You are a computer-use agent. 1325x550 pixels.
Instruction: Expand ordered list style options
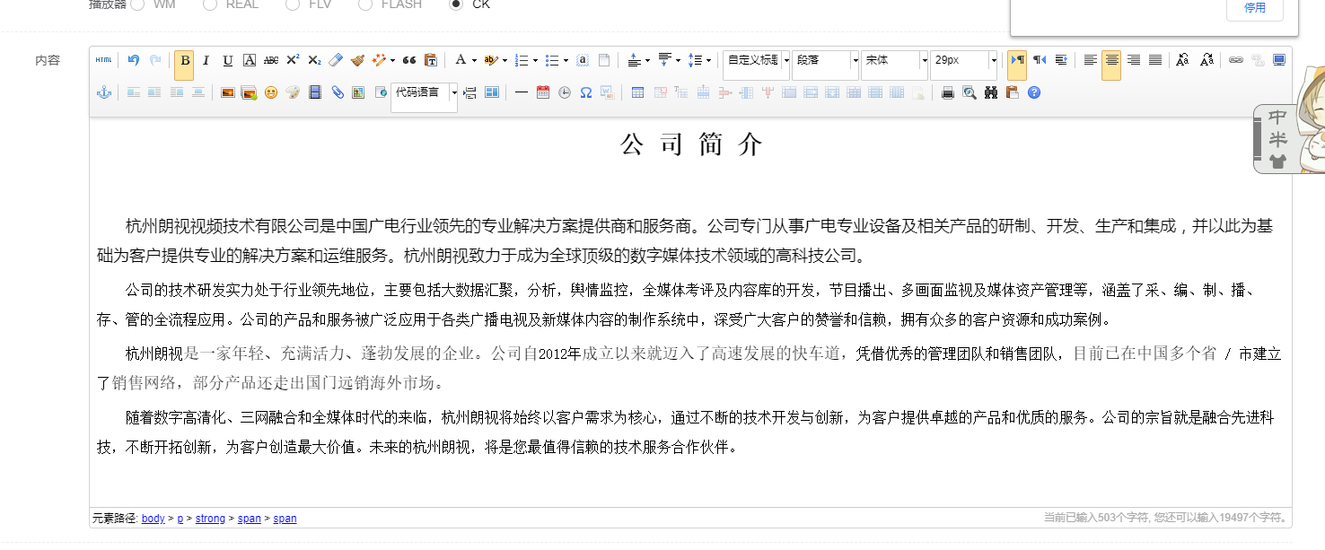click(535, 60)
